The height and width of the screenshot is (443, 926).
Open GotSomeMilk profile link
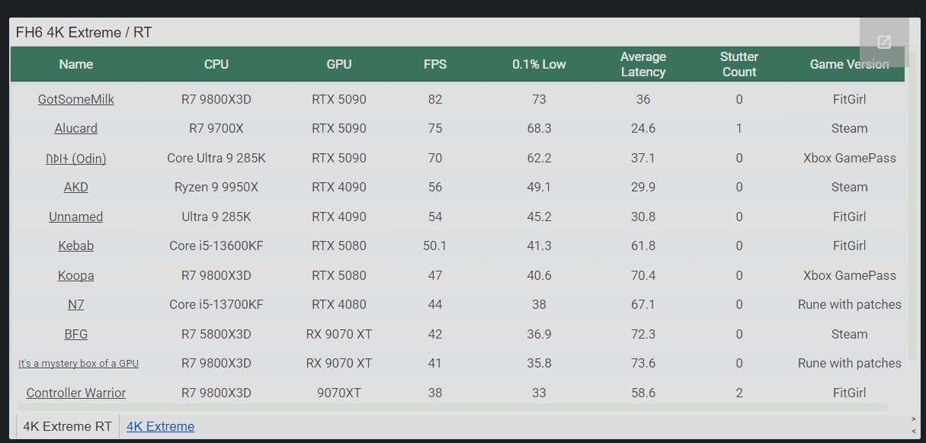point(76,99)
